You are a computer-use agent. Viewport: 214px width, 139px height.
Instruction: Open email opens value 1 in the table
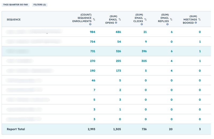coord(120,110)
